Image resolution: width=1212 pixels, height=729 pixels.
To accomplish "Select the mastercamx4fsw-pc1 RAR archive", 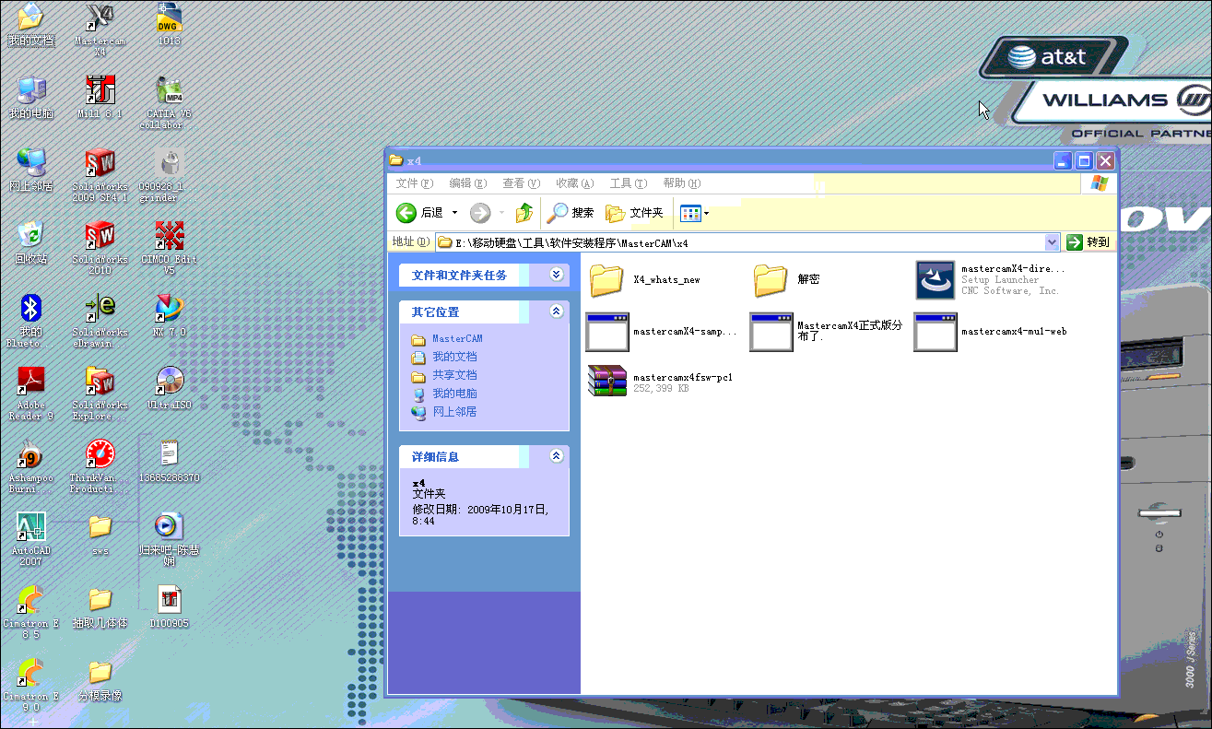I will click(660, 382).
